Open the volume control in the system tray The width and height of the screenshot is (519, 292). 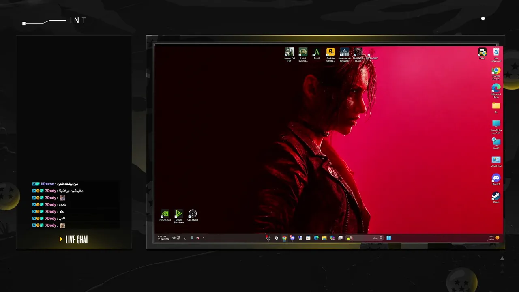[174, 238]
